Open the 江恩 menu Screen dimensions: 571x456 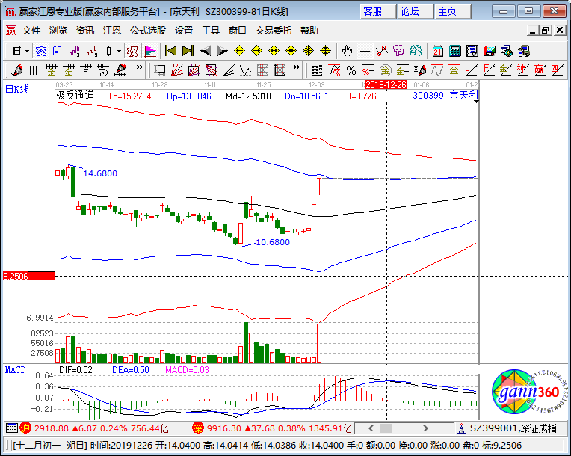point(112,31)
